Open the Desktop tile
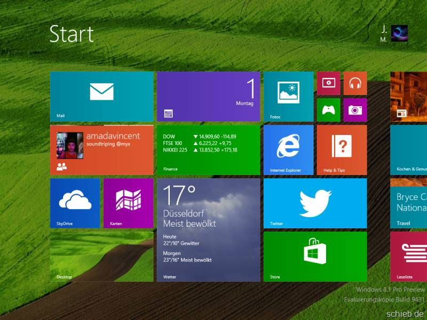Viewport: 427px width, 320px height. (x=102, y=257)
